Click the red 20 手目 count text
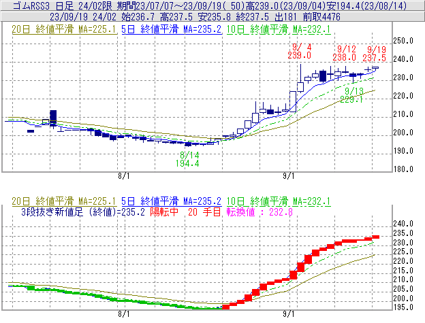This screenshot has width=425, height=323. point(204,211)
